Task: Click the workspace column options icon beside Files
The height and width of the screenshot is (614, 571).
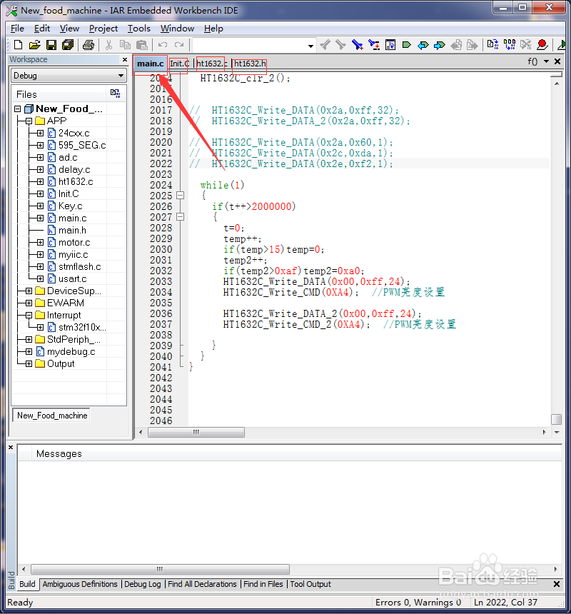Action: [x=116, y=94]
